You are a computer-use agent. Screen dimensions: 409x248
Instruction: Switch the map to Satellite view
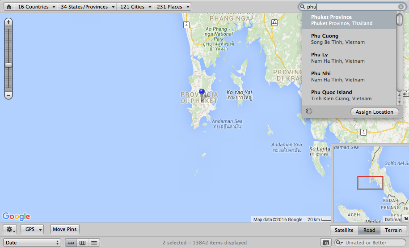coord(344,230)
